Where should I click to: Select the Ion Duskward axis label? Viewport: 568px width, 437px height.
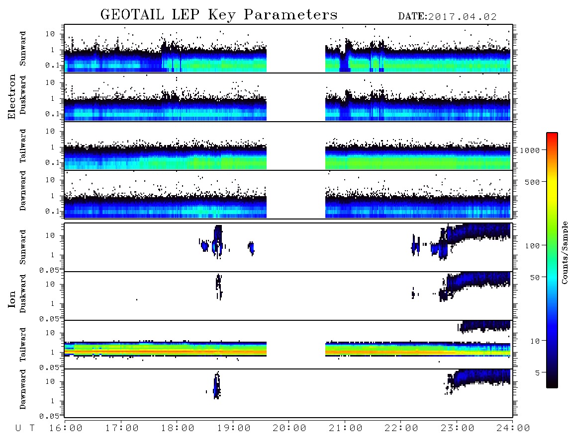tap(23, 293)
